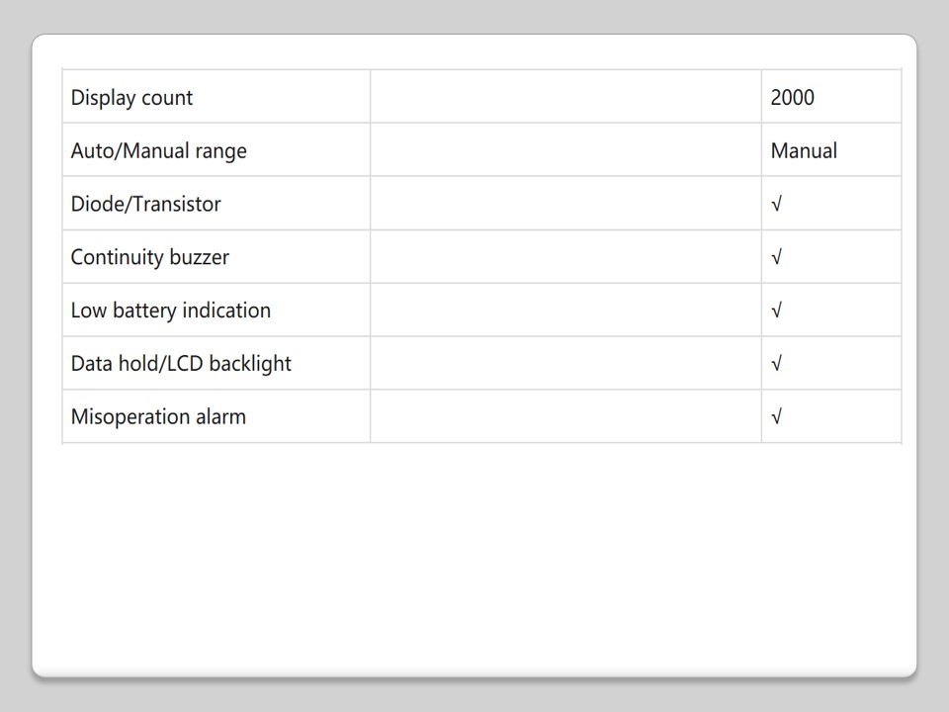Select the checkmark in the Misoperation alarm row
The height and width of the screenshot is (712, 949).
tap(777, 417)
